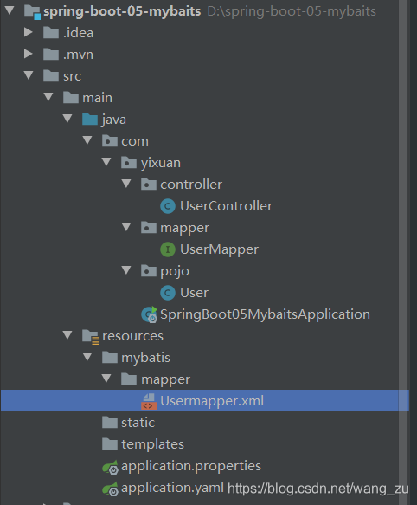Screen dimensions: 417x505
Task: Click the main folder icon
Action: pos(71,97)
